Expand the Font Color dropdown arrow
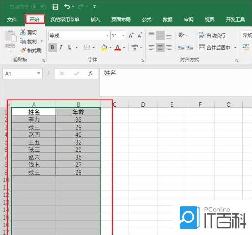Screen dimensions: 252x235 tap(124, 48)
